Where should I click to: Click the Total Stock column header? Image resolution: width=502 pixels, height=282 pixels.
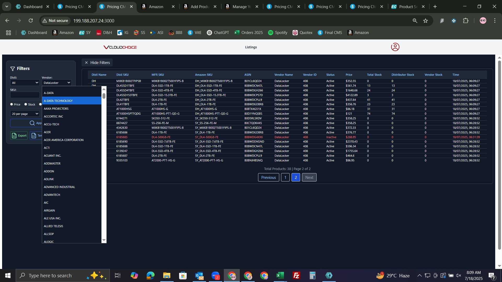(374, 75)
